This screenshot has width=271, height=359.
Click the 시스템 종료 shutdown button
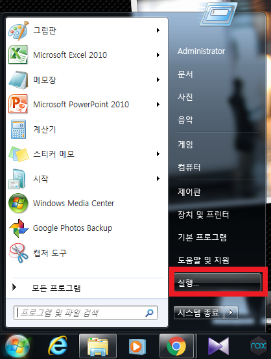tap(198, 313)
